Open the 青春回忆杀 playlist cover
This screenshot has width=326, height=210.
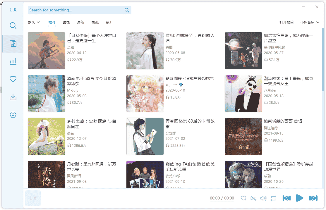[x=145, y=137]
